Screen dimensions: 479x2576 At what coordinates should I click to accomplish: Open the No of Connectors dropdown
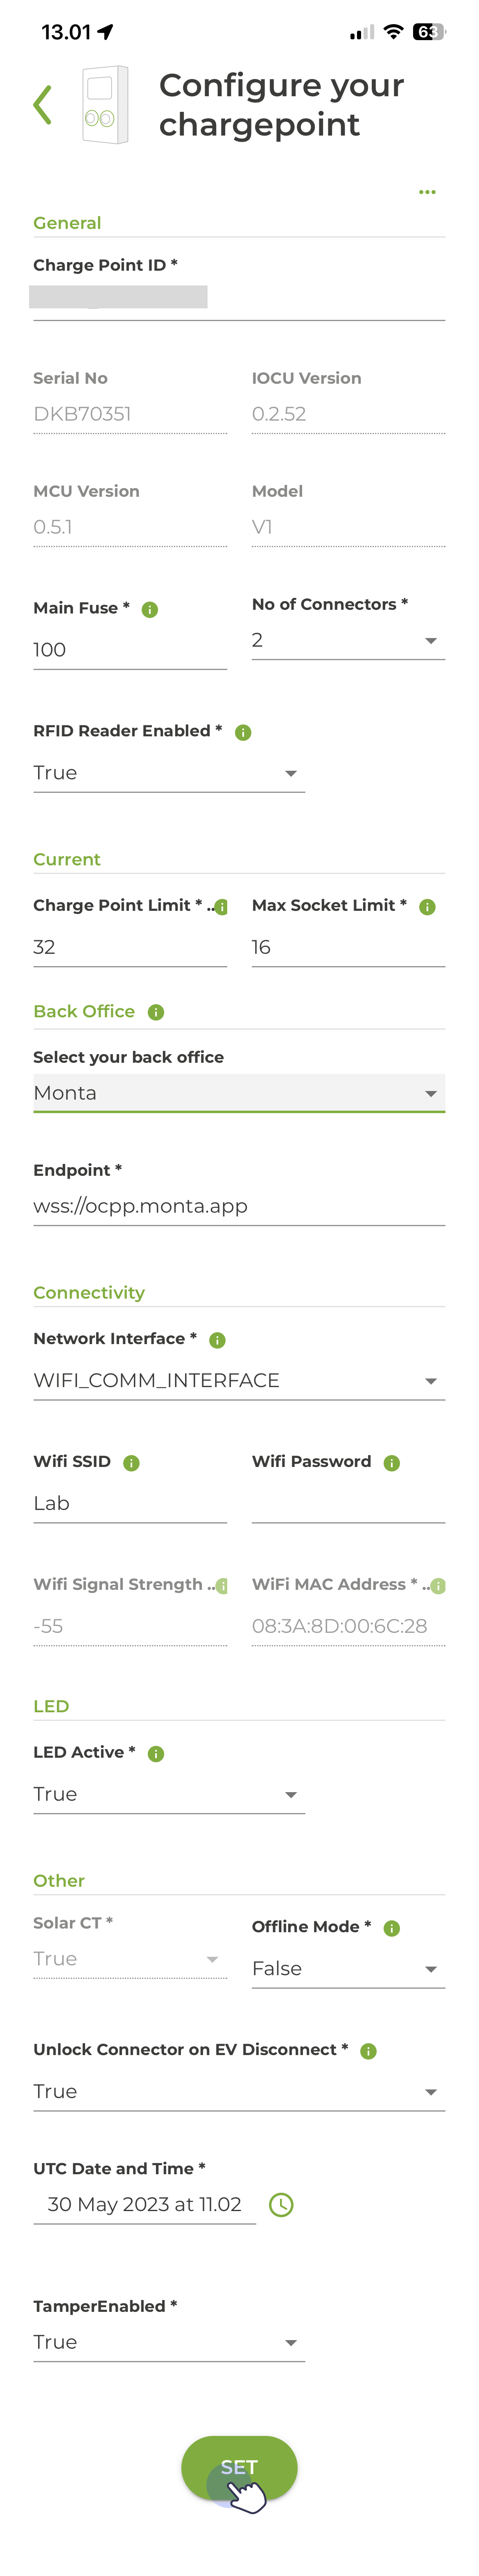(x=348, y=641)
